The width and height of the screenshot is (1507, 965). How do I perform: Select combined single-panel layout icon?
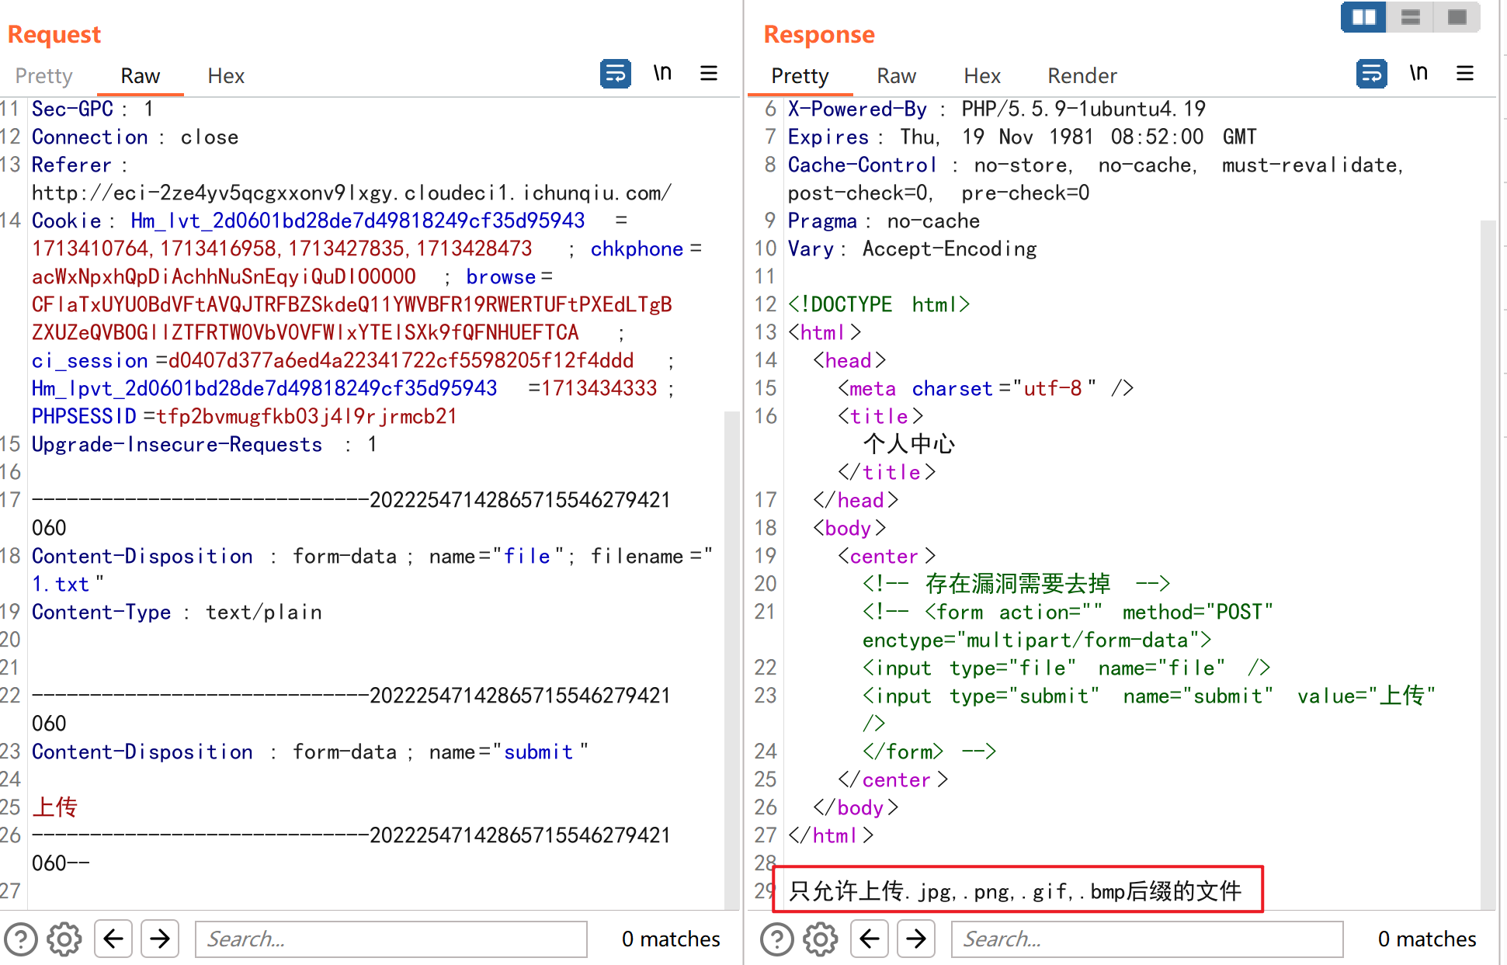pyautogui.click(x=1457, y=17)
